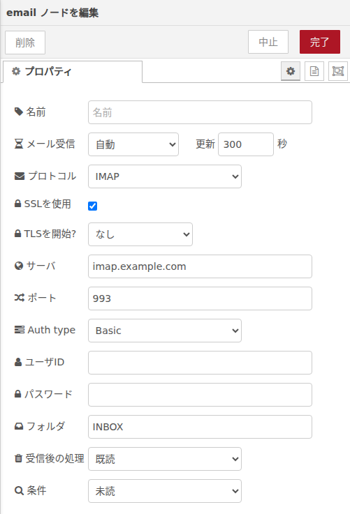The image size is (350, 514).
Task: Click the tag icon beside 名前
Action: [x=19, y=112]
